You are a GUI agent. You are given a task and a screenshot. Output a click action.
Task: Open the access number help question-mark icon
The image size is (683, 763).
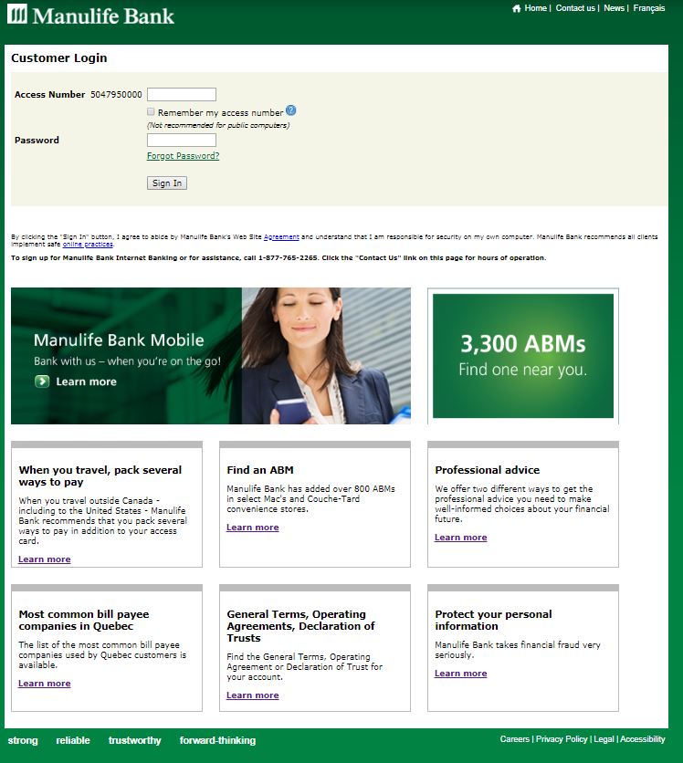point(290,110)
